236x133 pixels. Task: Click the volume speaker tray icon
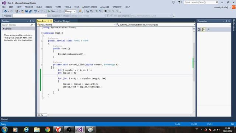(x=218, y=130)
